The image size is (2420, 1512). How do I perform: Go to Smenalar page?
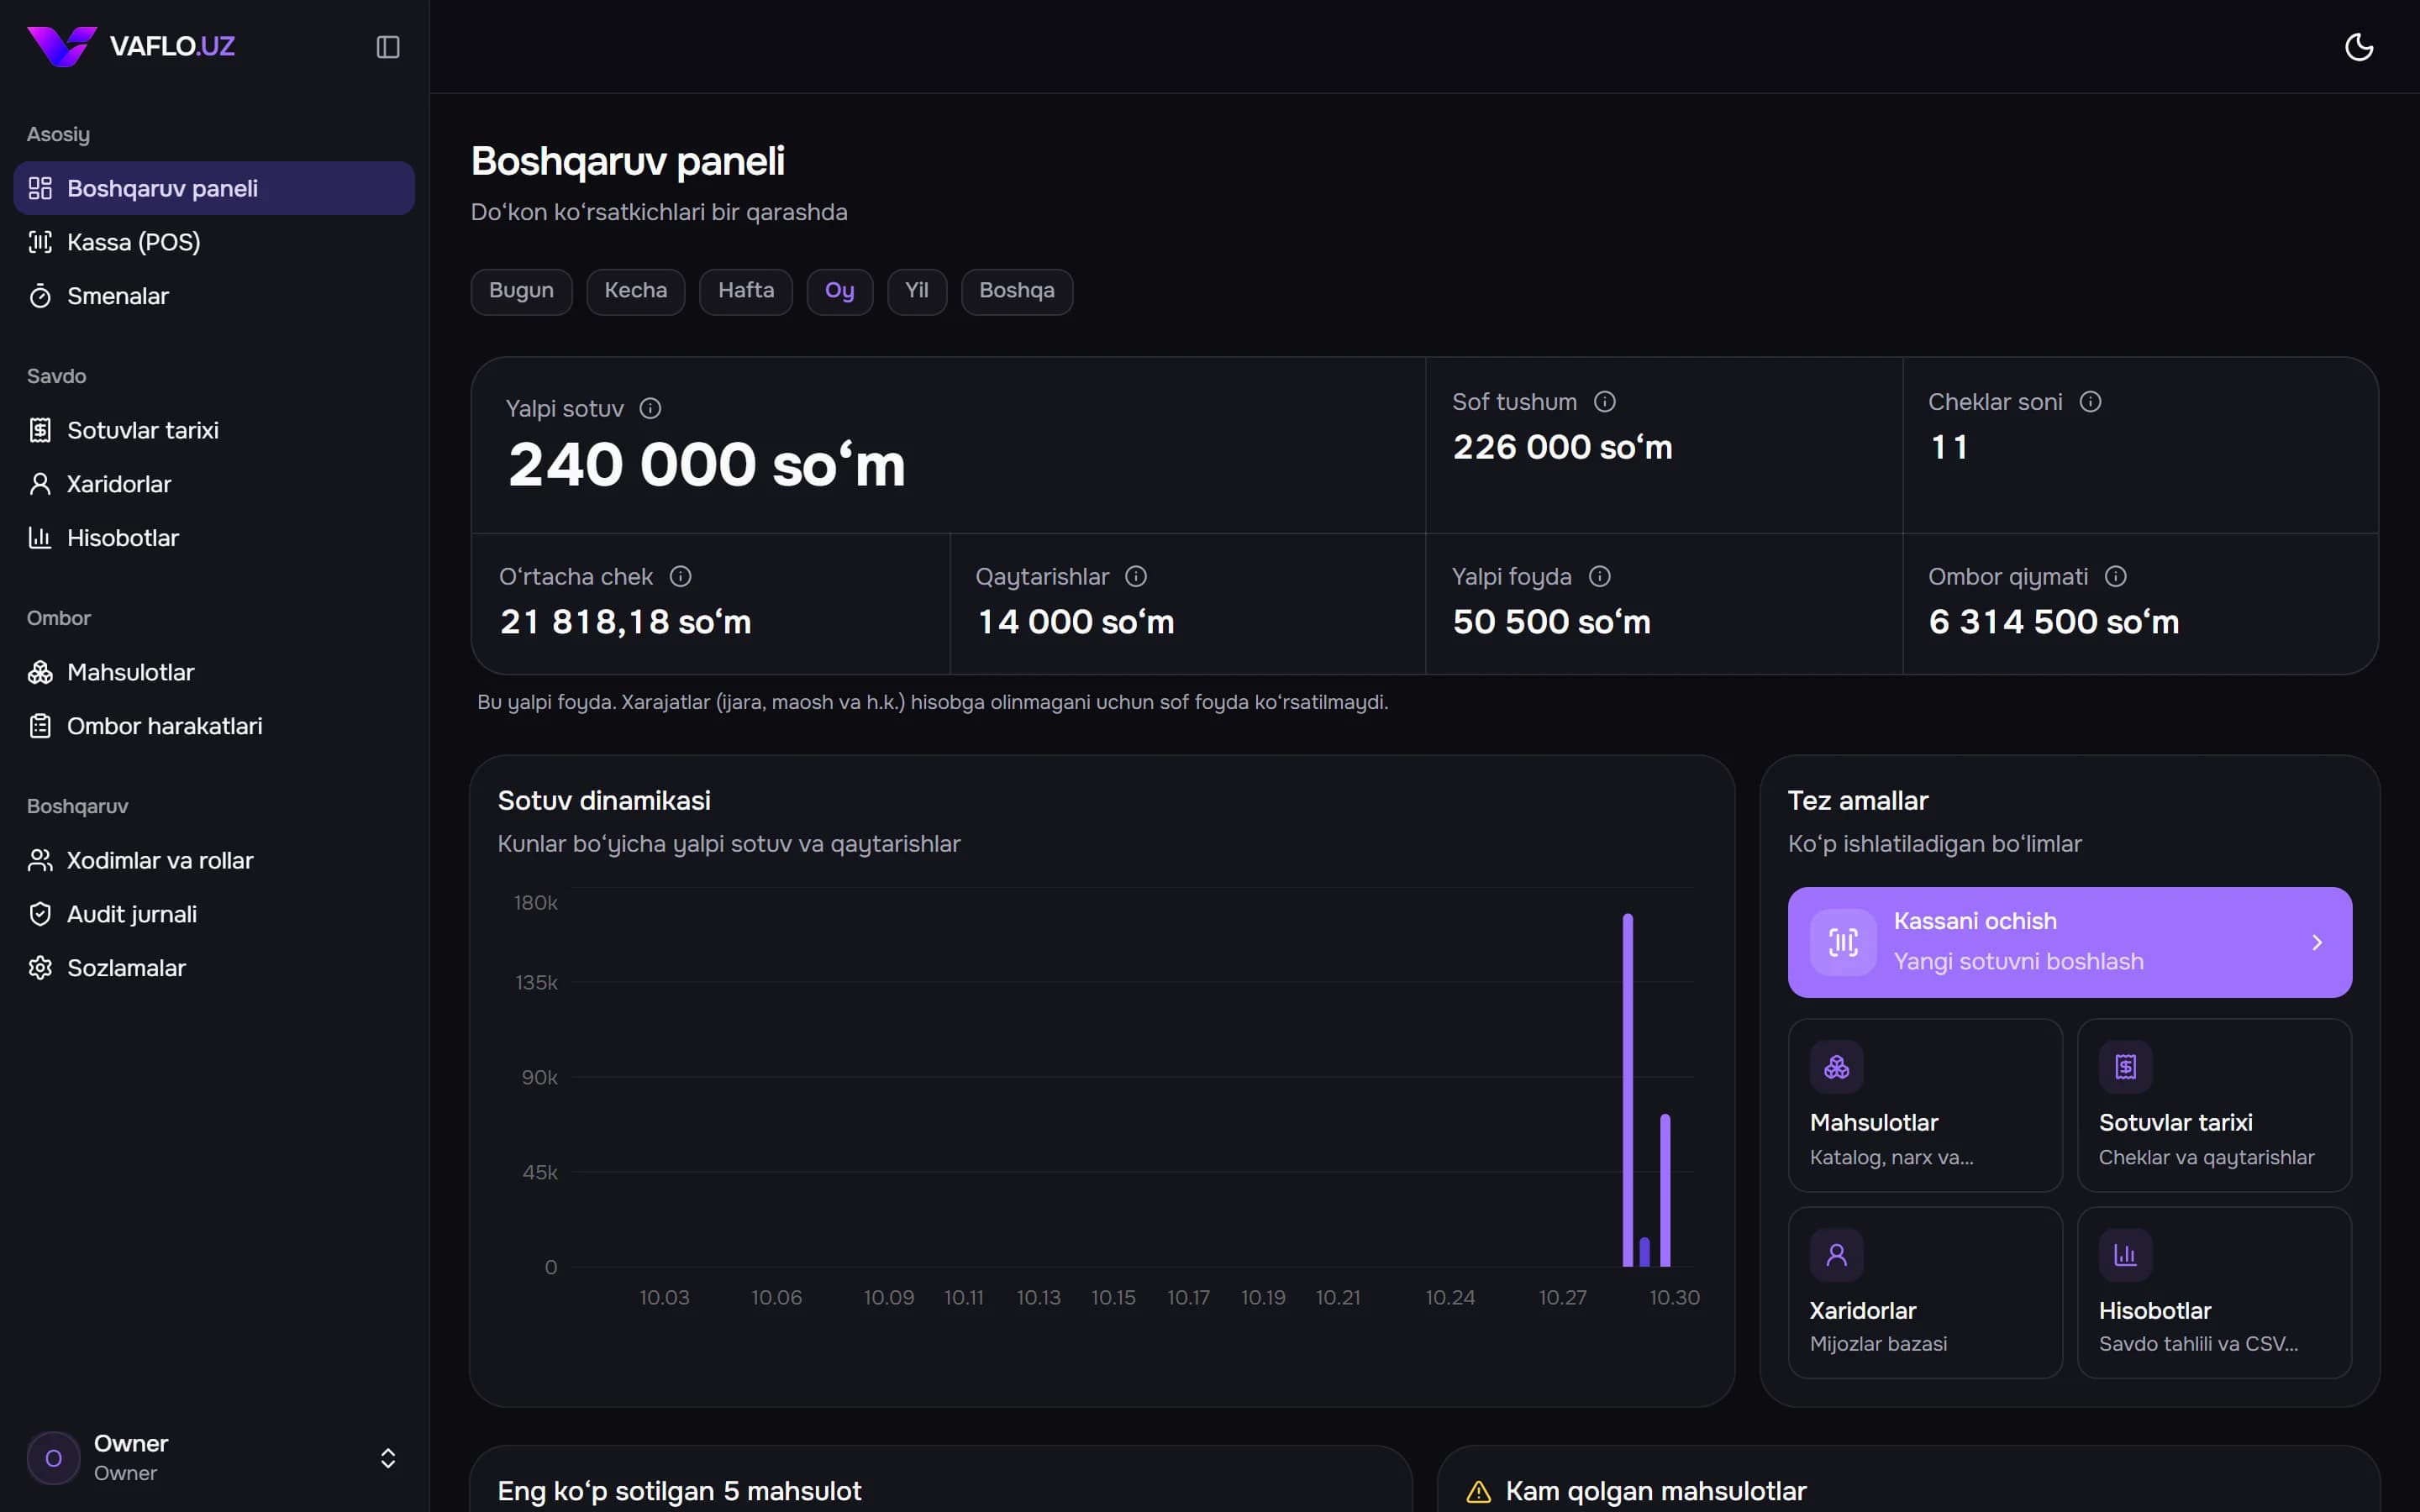pos(214,296)
